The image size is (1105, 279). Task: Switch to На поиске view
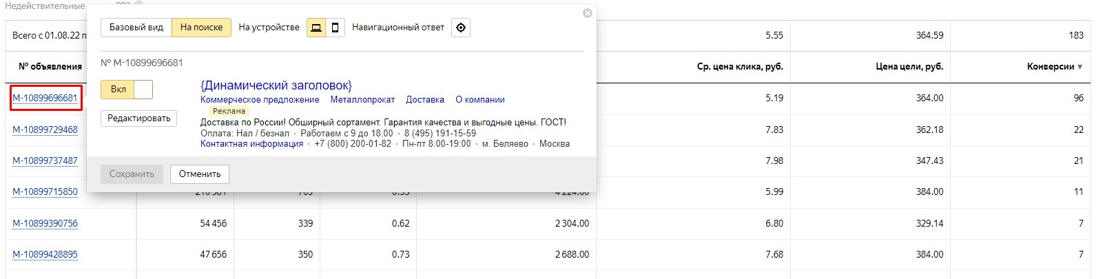pos(201,28)
